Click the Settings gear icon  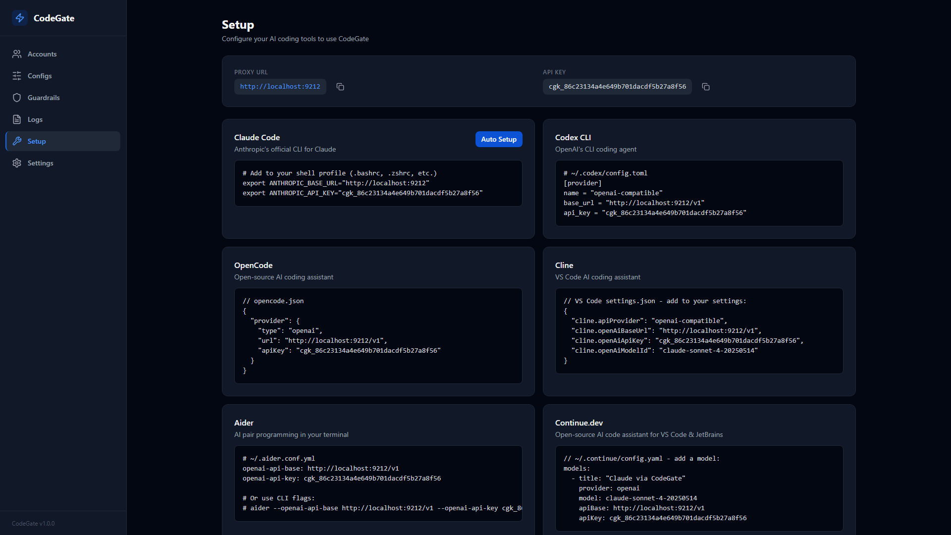(17, 163)
